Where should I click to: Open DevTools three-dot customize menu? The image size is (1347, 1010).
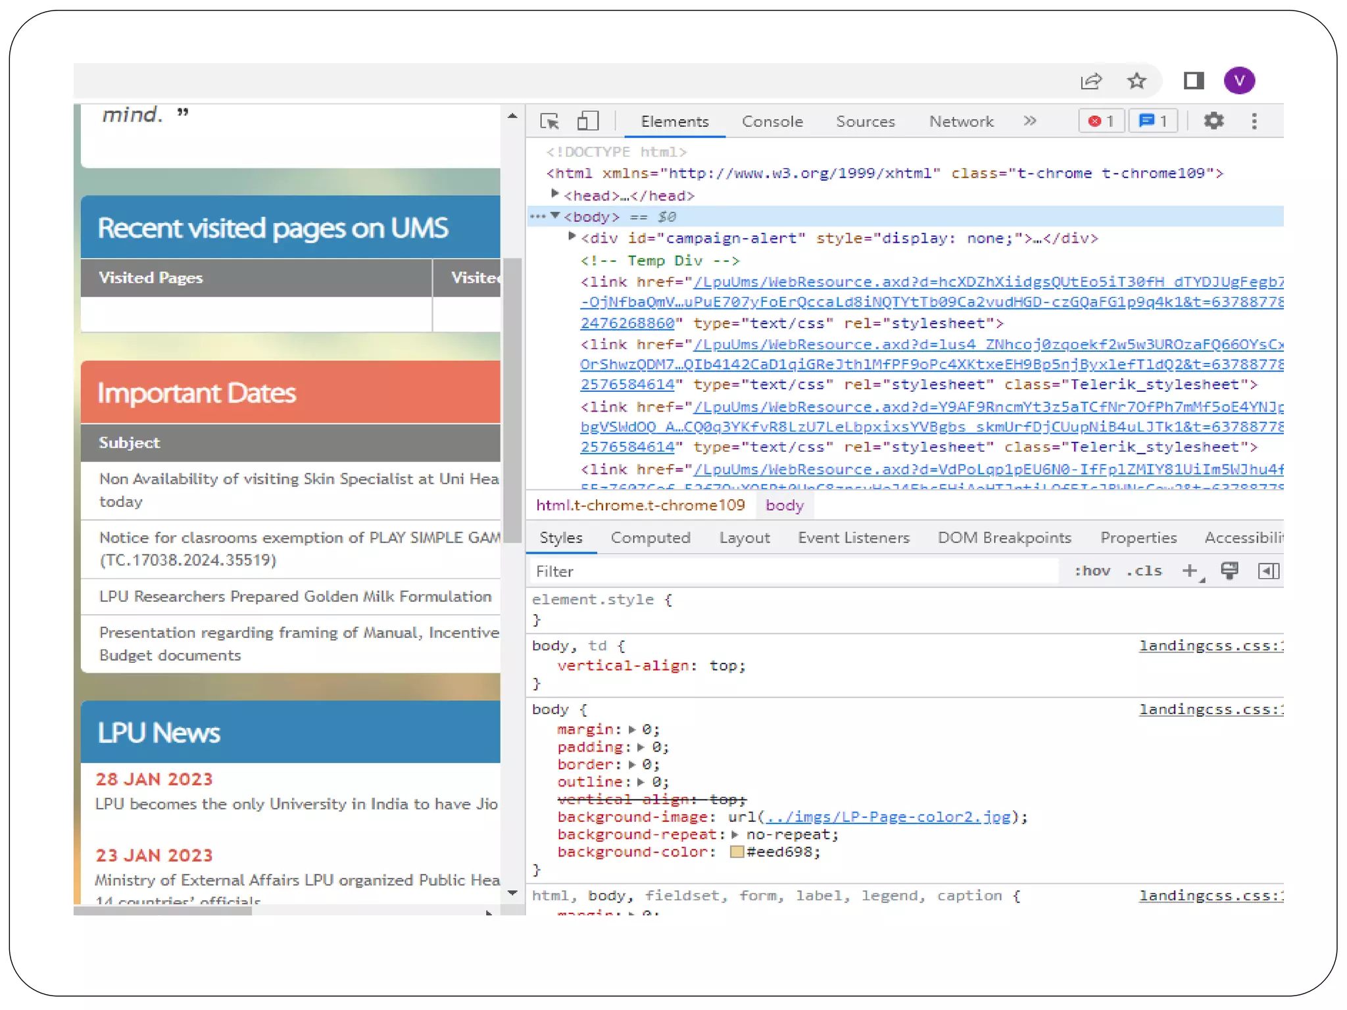click(1254, 121)
